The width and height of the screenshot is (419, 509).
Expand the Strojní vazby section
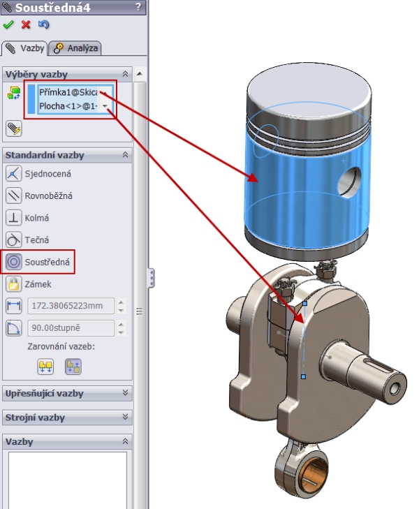(125, 417)
